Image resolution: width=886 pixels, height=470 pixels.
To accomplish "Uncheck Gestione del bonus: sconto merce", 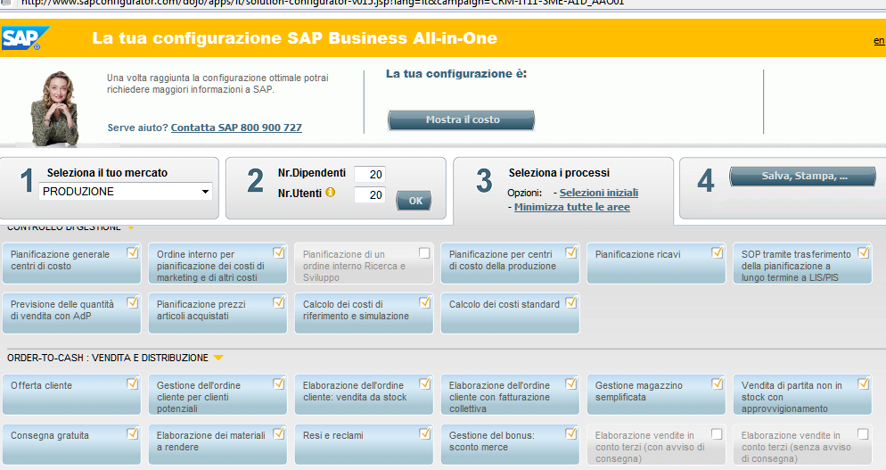I will click(x=570, y=433).
